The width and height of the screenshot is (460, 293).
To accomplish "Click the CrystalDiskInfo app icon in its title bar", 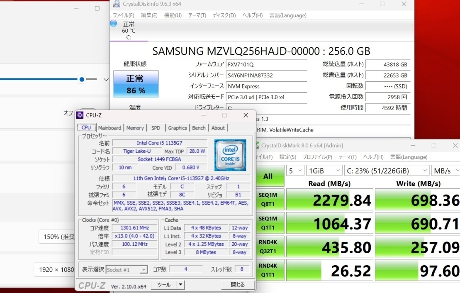I will click(117, 4).
